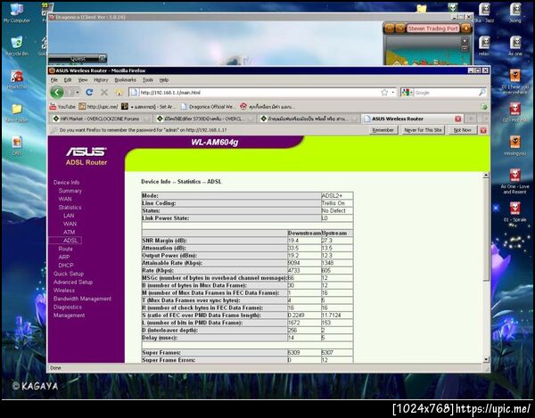Open the History menu
The height and width of the screenshot is (418, 535).
coord(101,80)
